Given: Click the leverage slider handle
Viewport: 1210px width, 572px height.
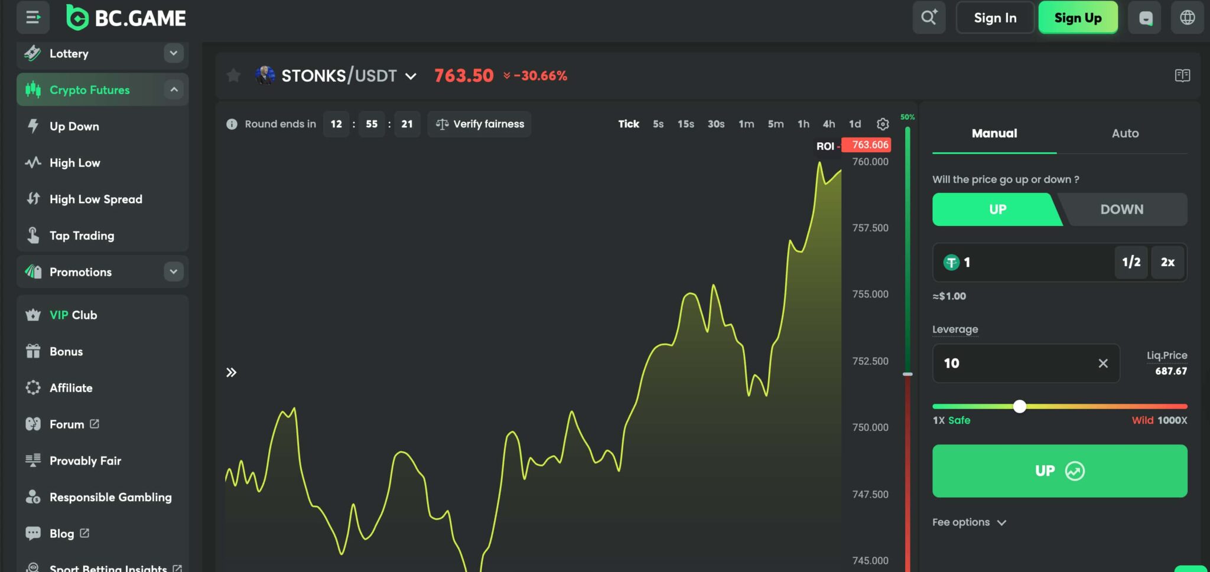Looking at the screenshot, I should coord(1020,406).
